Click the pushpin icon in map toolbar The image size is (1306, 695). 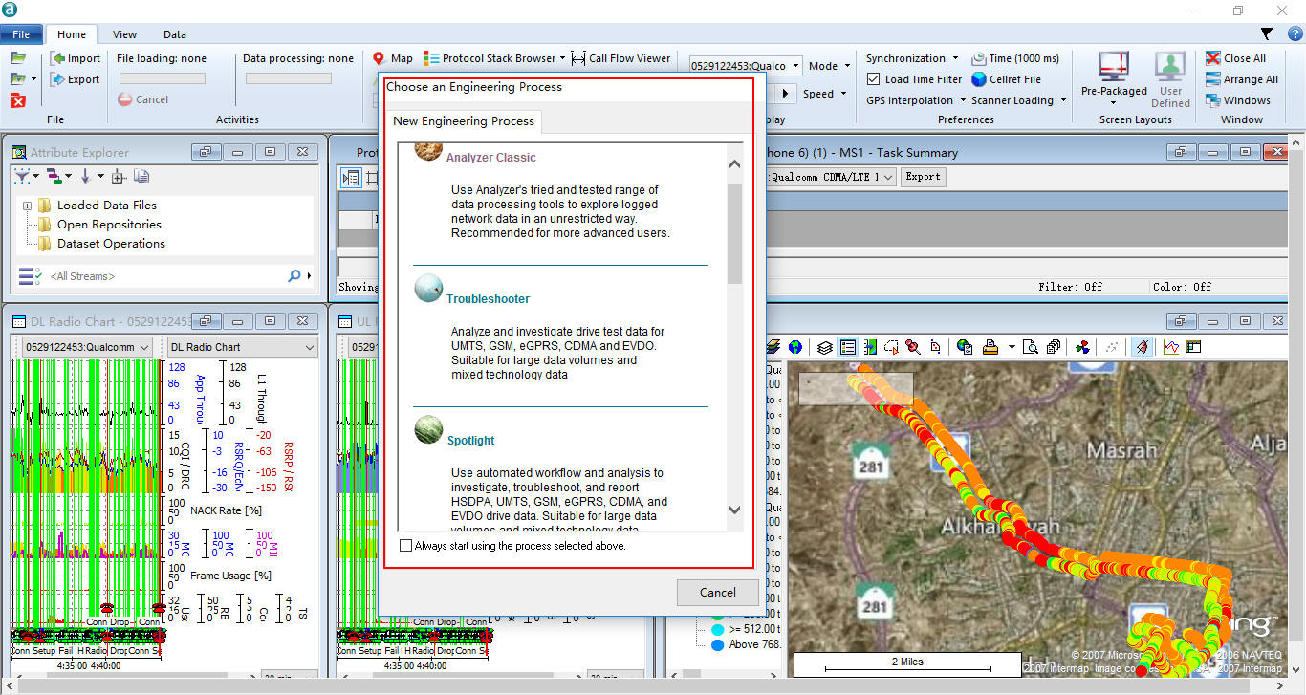tap(913, 347)
